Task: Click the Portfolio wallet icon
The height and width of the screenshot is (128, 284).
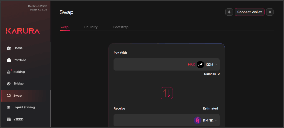Action: click(9, 60)
